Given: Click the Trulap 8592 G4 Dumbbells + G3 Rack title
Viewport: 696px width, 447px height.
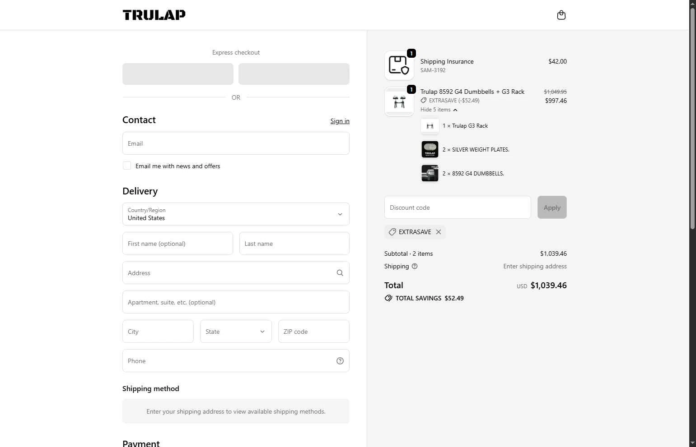Looking at the screenshot, I should click(472, 92).
